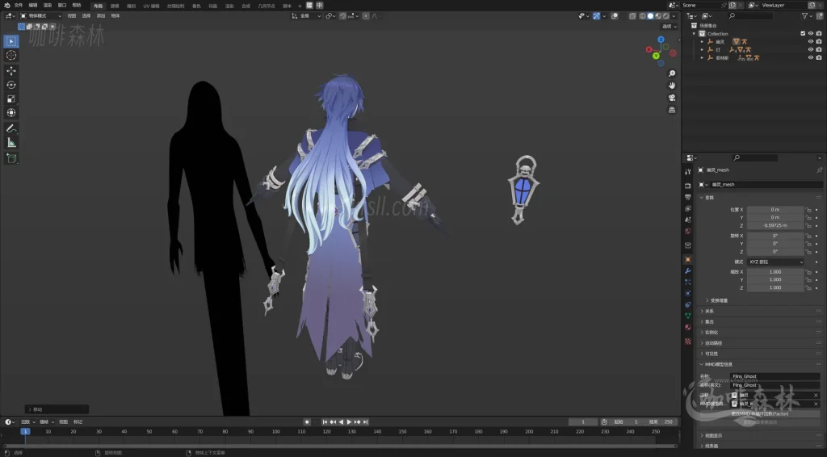
Task: Expand the 灯 tree item
Action: click(702, 49)
